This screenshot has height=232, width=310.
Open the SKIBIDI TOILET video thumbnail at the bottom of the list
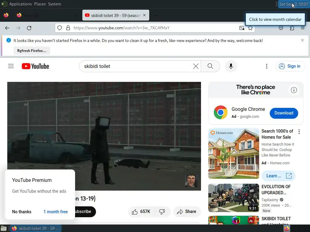click(x=233, y=220)
